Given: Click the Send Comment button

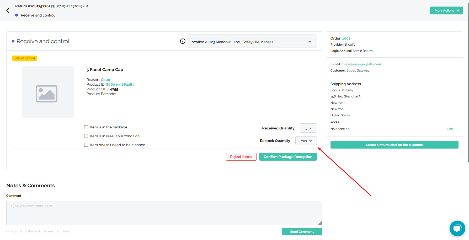Looking at the screenshot, I should coord(302,232).
